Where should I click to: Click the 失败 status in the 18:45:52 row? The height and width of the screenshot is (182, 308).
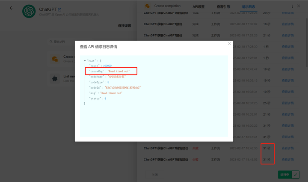[195, 160]
